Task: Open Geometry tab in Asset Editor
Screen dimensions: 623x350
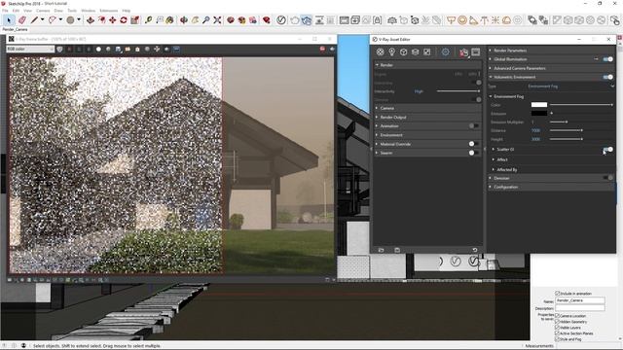Action: (x=403, y=52)
